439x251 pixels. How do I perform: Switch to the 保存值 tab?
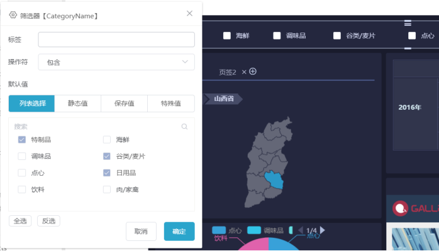125,104
